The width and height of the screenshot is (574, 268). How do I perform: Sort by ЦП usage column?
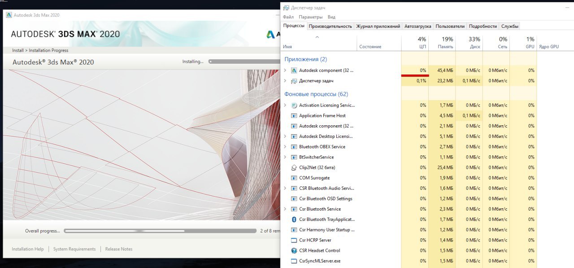(x=415, y=43)
